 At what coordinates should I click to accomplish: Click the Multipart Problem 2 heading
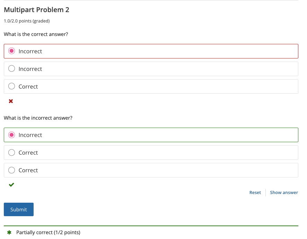click(36, 10)
